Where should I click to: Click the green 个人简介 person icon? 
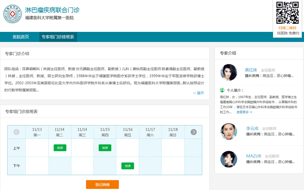click(222, 90)
